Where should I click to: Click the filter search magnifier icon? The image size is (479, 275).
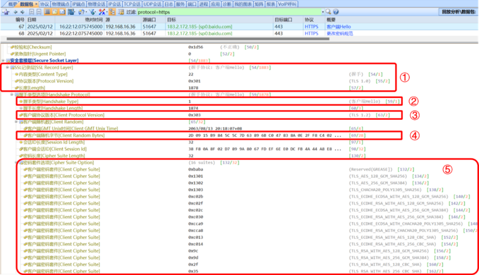pos(329,12)
